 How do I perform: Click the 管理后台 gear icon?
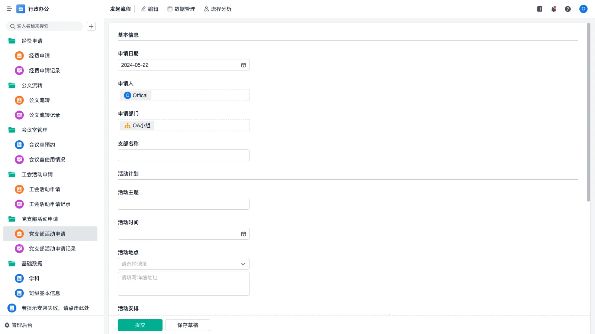[x=7, y=325]
